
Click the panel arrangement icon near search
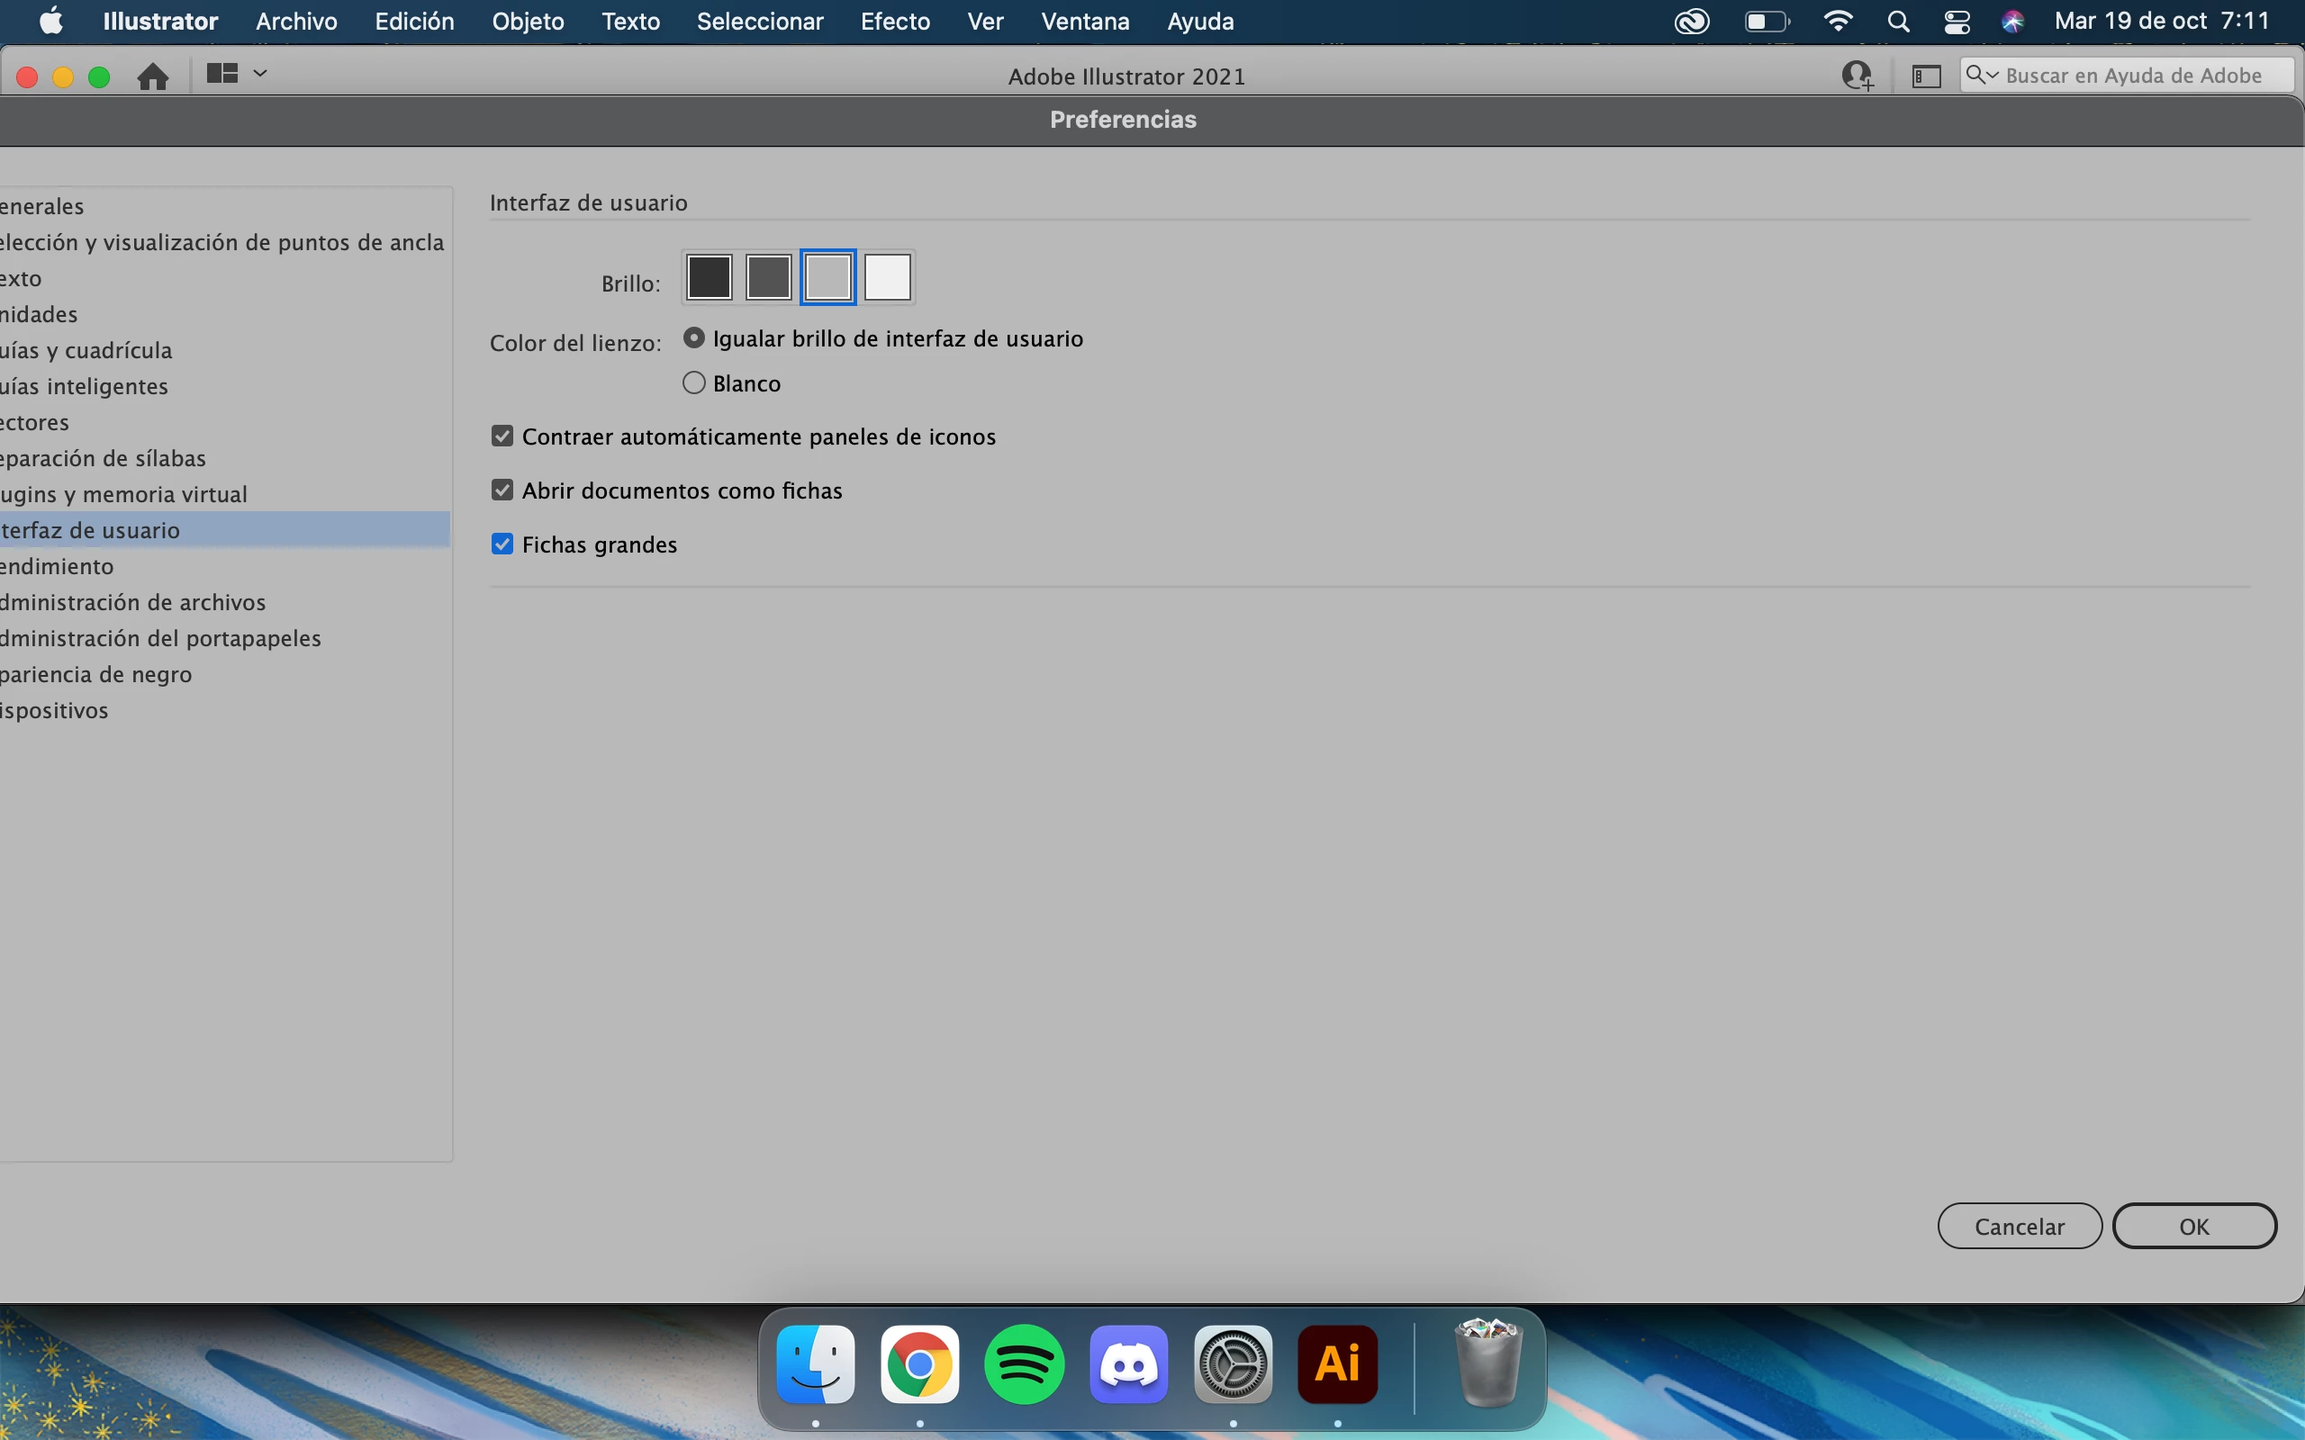[1926, 76]
